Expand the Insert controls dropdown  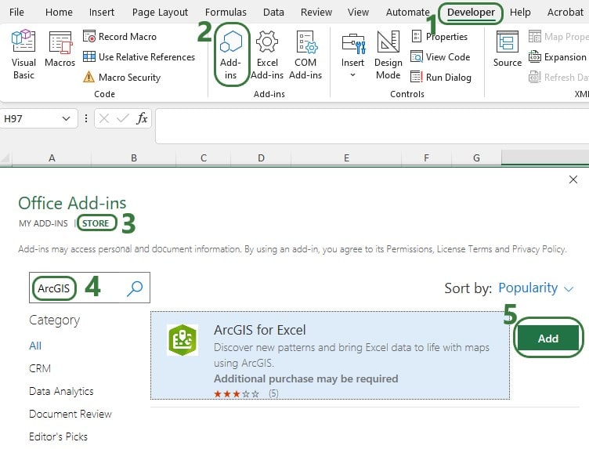352,55
